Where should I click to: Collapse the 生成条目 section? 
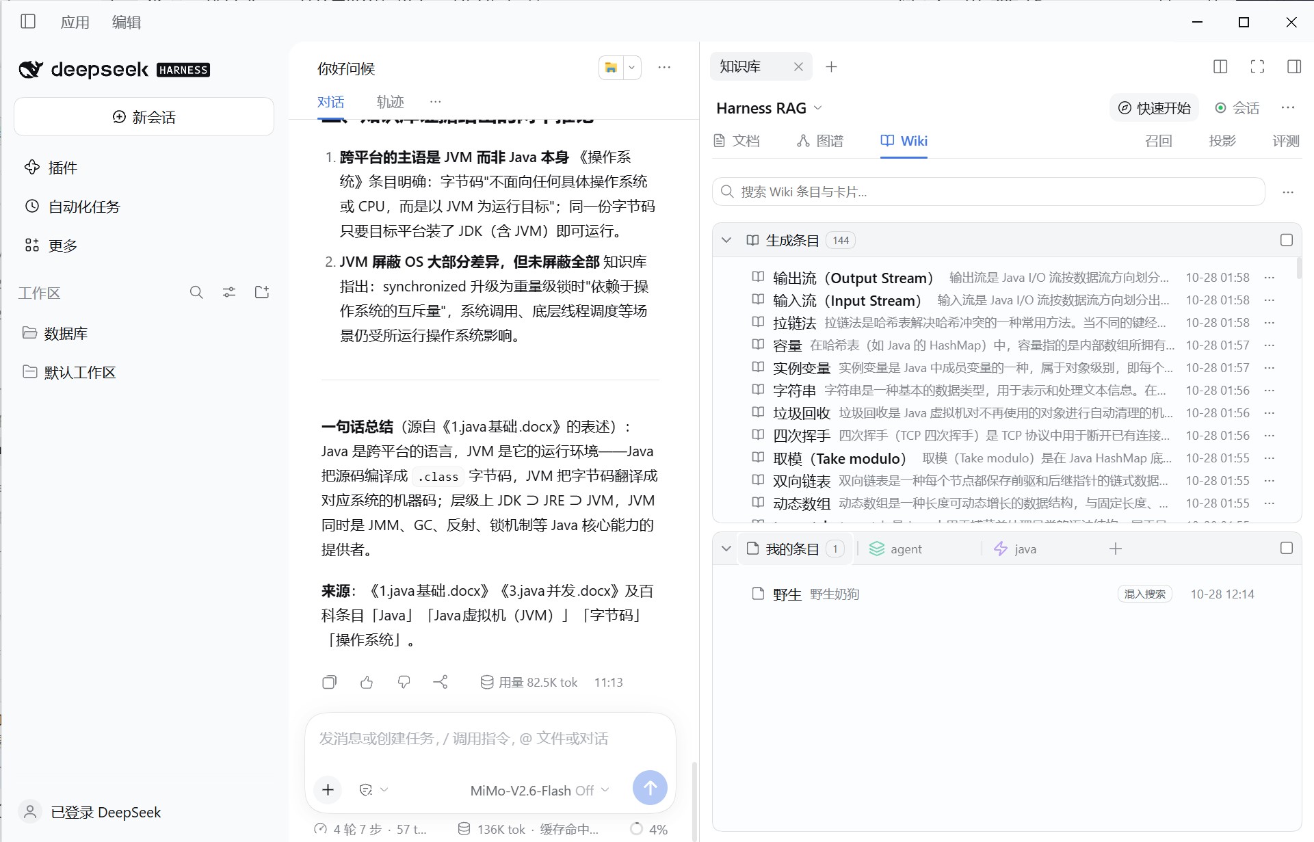[726, 240]
